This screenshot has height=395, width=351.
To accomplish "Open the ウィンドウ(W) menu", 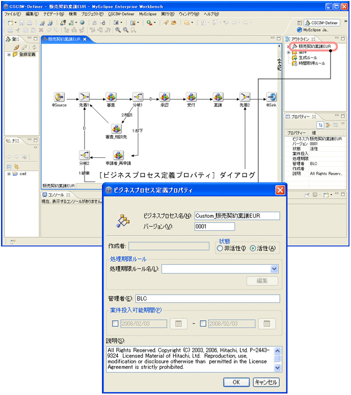I will pos(189,14).
